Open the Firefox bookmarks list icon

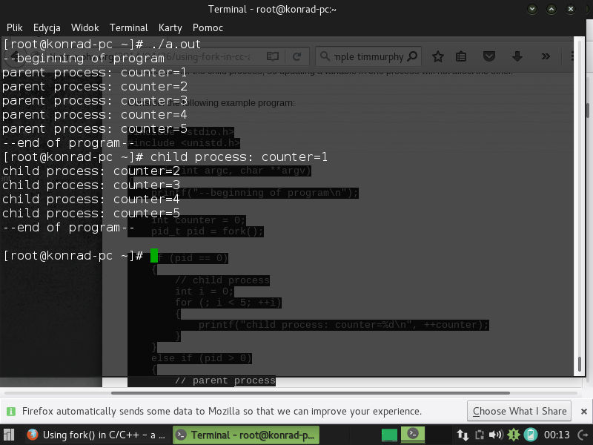(x=461, y=56)
